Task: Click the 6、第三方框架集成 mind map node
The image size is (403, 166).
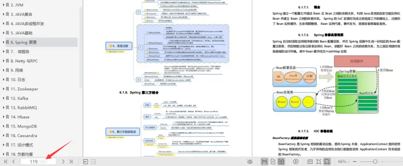Action: point(122,132)
